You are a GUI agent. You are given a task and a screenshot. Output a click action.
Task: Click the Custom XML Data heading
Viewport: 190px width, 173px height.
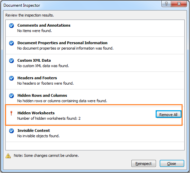point(34,60)
